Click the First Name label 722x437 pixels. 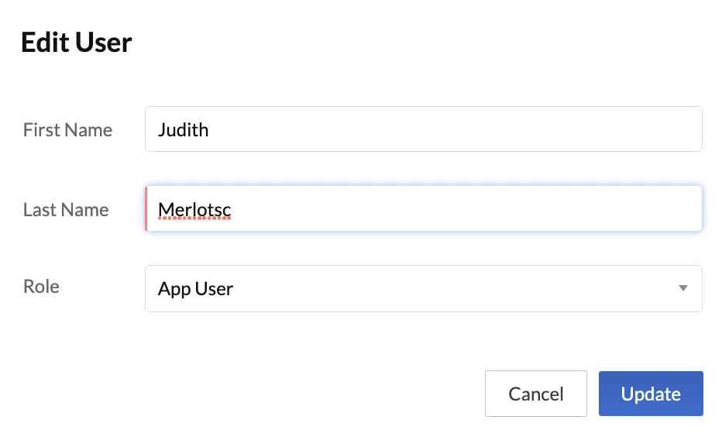pos(67,130)
